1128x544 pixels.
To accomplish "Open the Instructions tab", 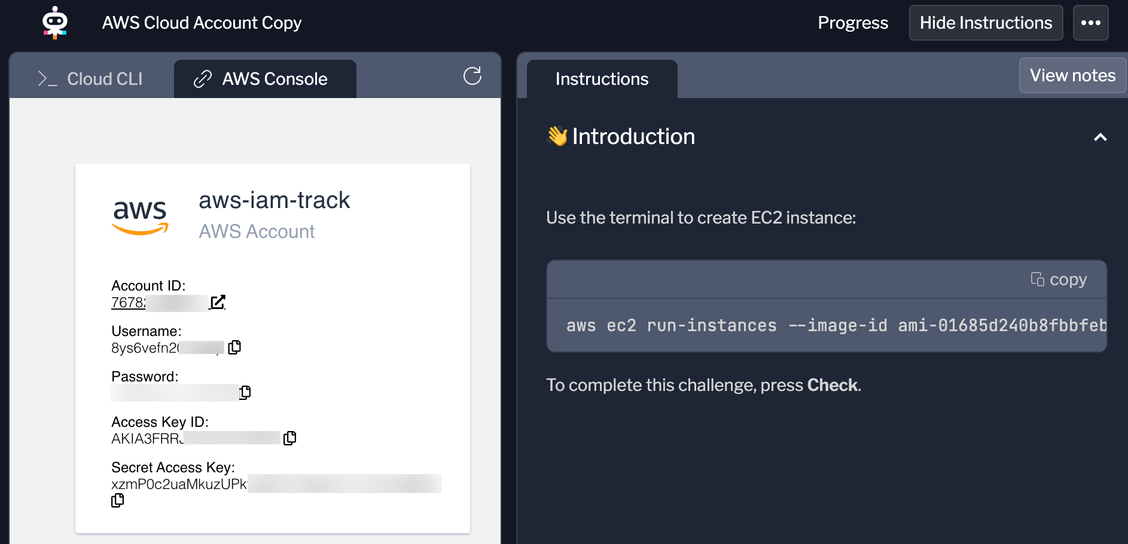I will (x=602, y=79).
